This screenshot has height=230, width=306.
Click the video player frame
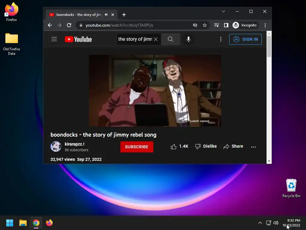click(x=155, y=91)
